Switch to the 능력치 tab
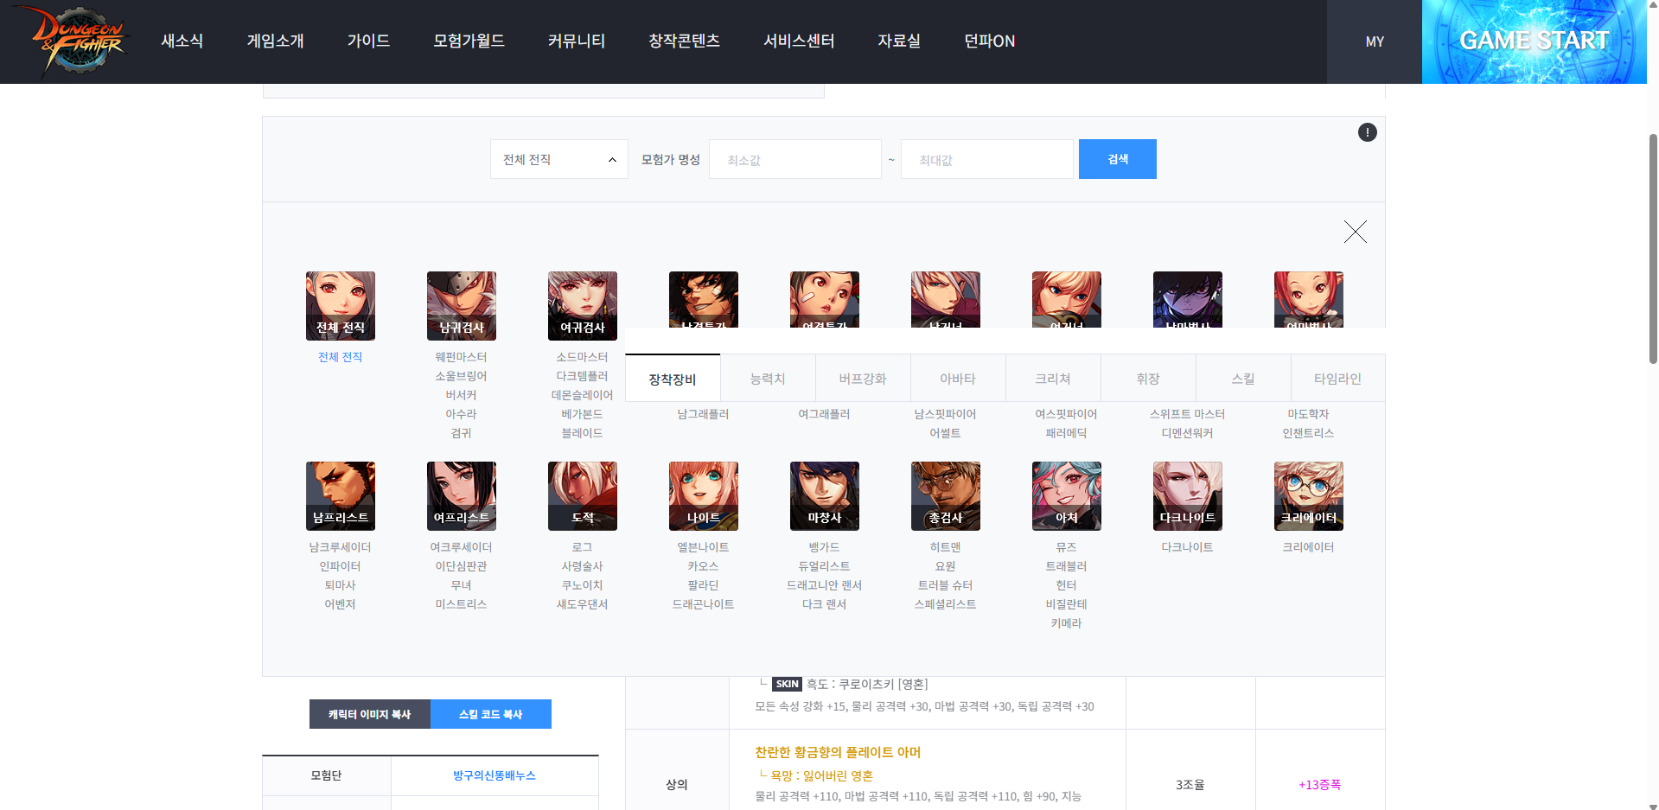Image resolution: width=1659 pixels, height=810 pixels. pyautogui.click(x=768, y=379)
